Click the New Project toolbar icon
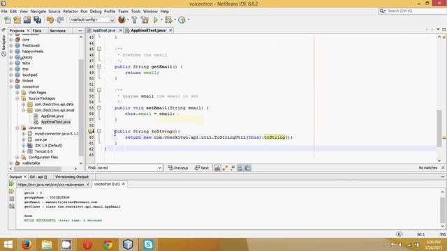Viewport: 447px width, 251px height. (x=17, y=20)
